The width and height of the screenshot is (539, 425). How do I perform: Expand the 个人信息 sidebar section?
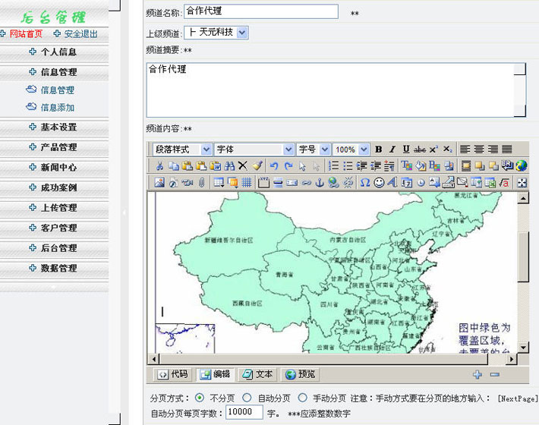54,52
